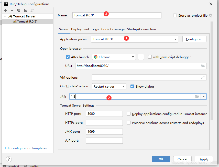This screenshot has height=167, width=219.
Task: Confirm with the OK button
Action: coord(161,159)
